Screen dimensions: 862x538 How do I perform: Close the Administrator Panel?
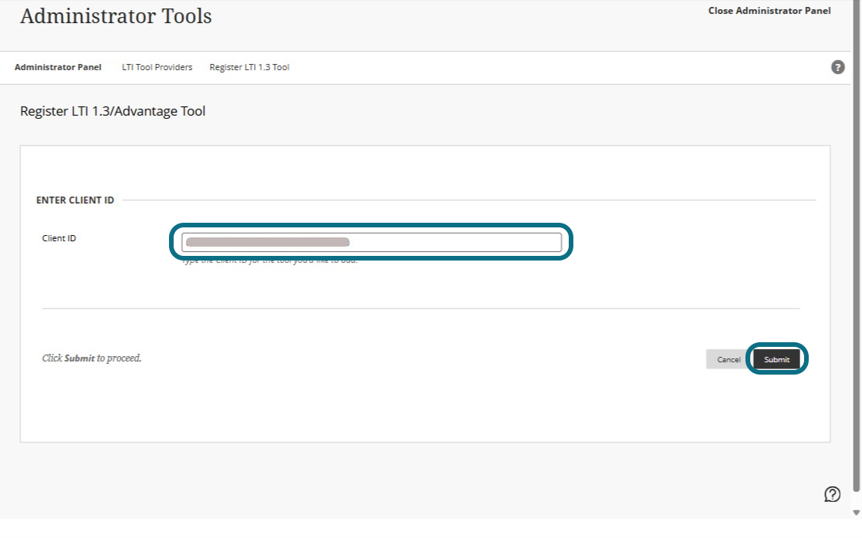769,11
